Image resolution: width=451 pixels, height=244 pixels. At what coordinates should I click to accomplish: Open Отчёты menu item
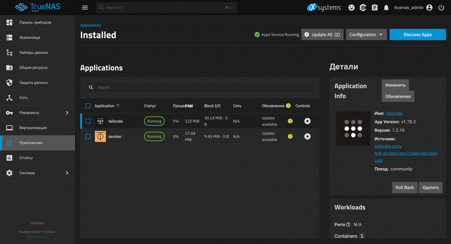(38, 158)
